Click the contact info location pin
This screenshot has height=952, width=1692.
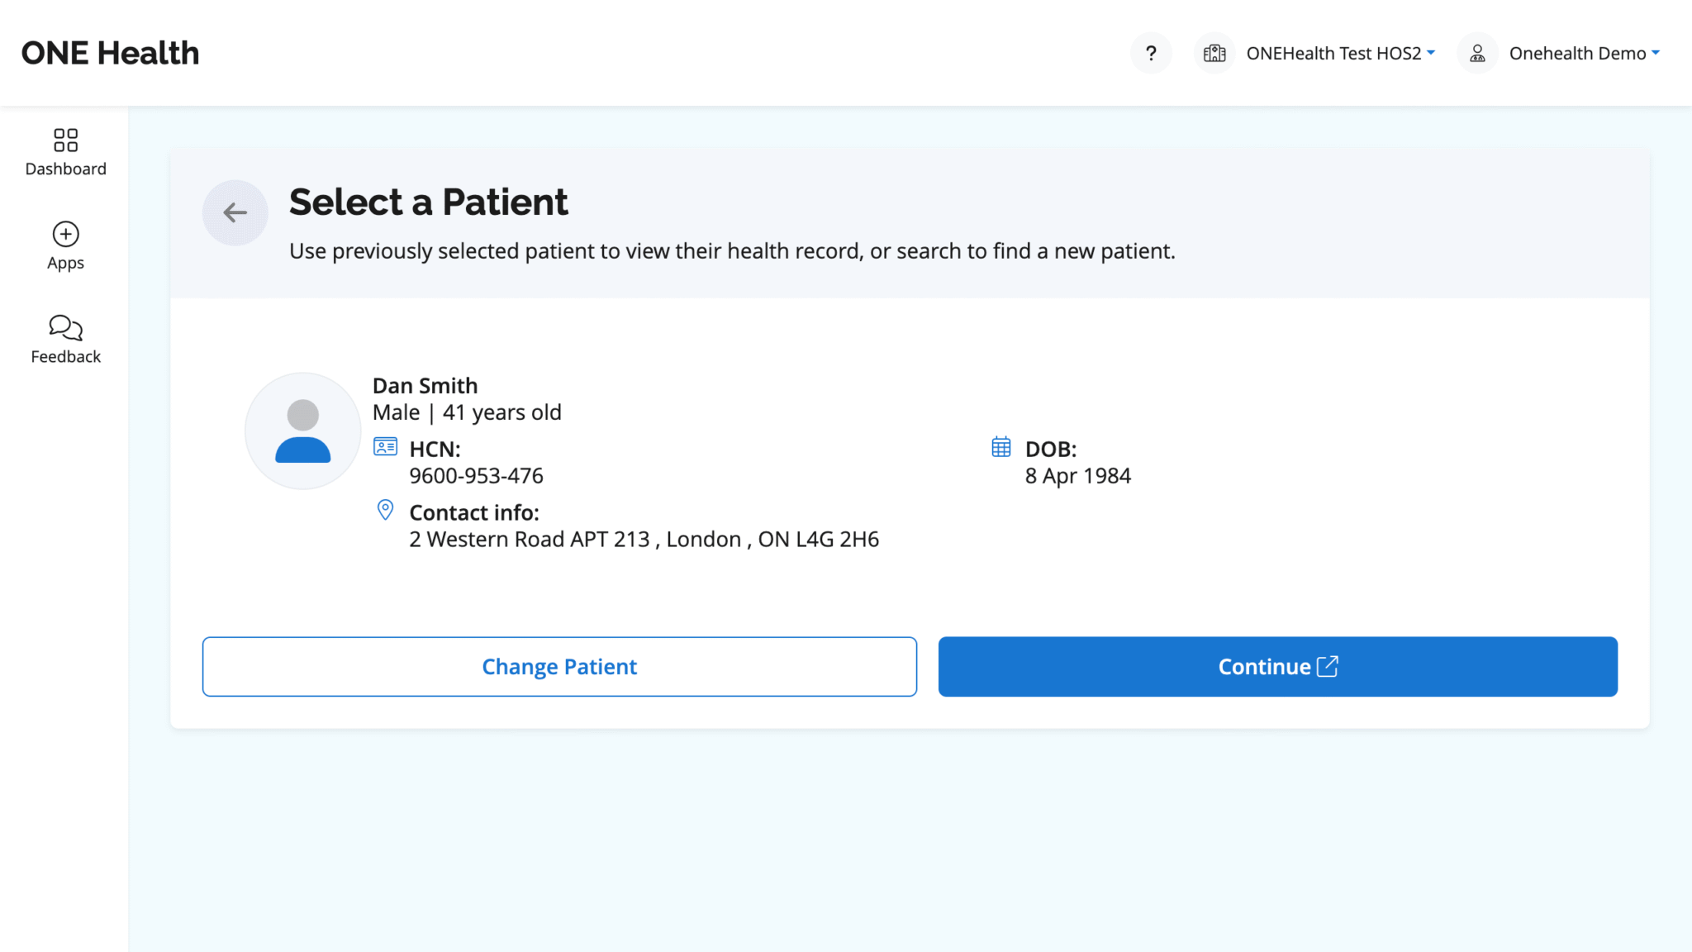[x=385, y=510]
